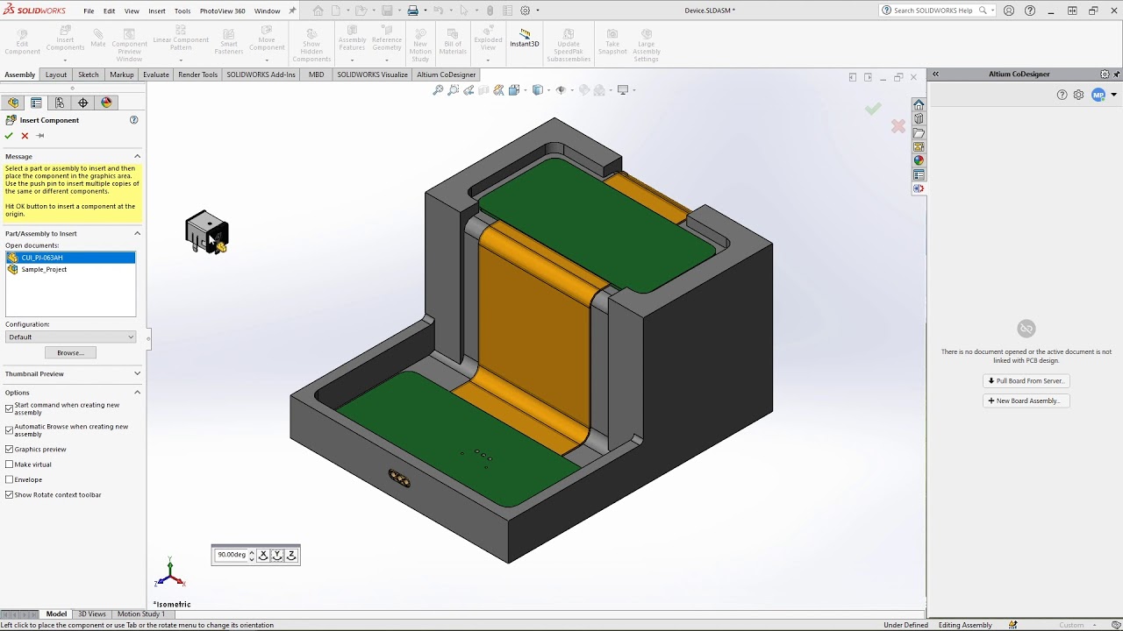1123x631 pixels.
Task: Click Pull Board From Server button
Action: [x=1026, y=381]
